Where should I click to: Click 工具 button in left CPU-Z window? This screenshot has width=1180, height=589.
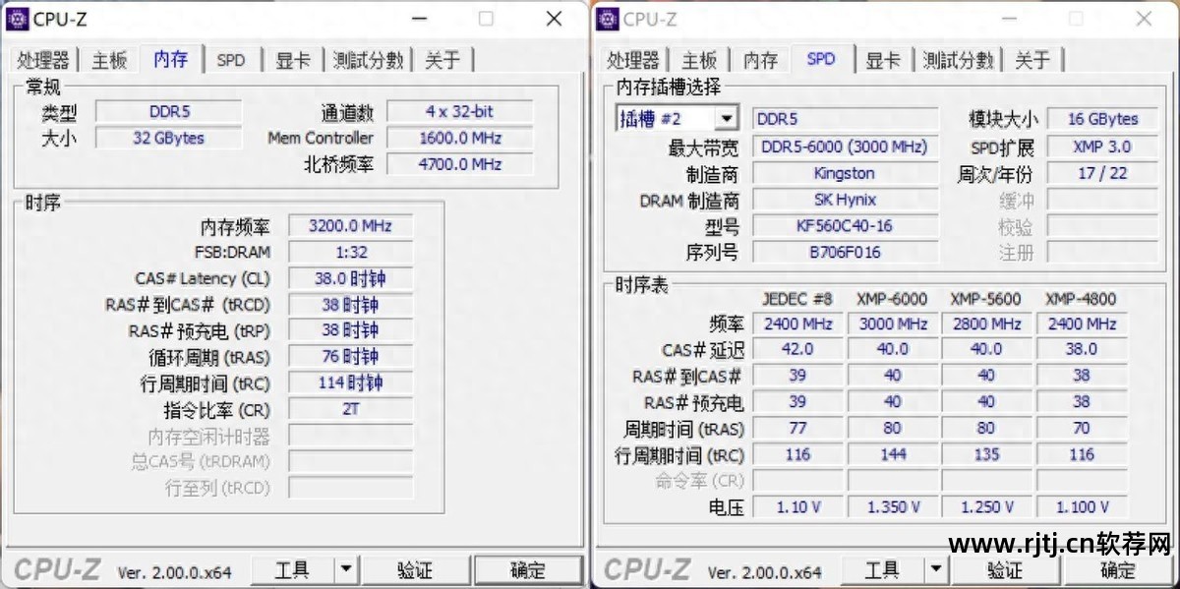click(292, 569)
